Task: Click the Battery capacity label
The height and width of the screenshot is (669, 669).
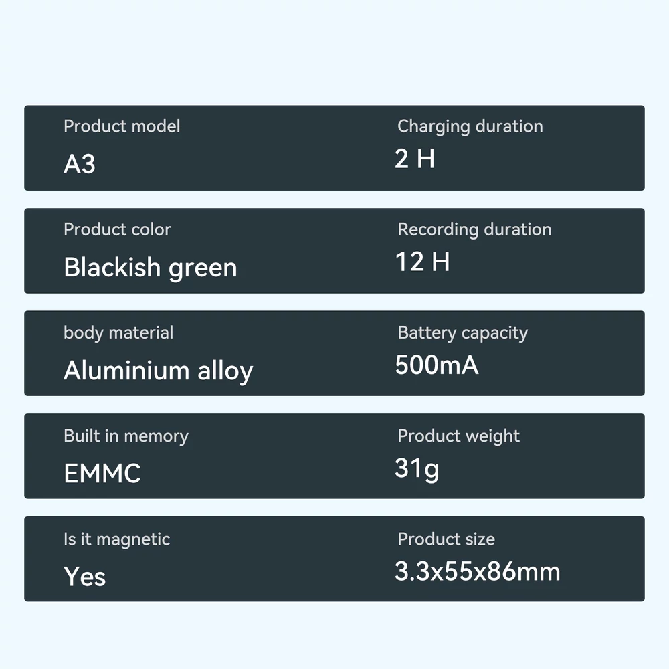Action: pyautogui.click(x=462, y=332)
